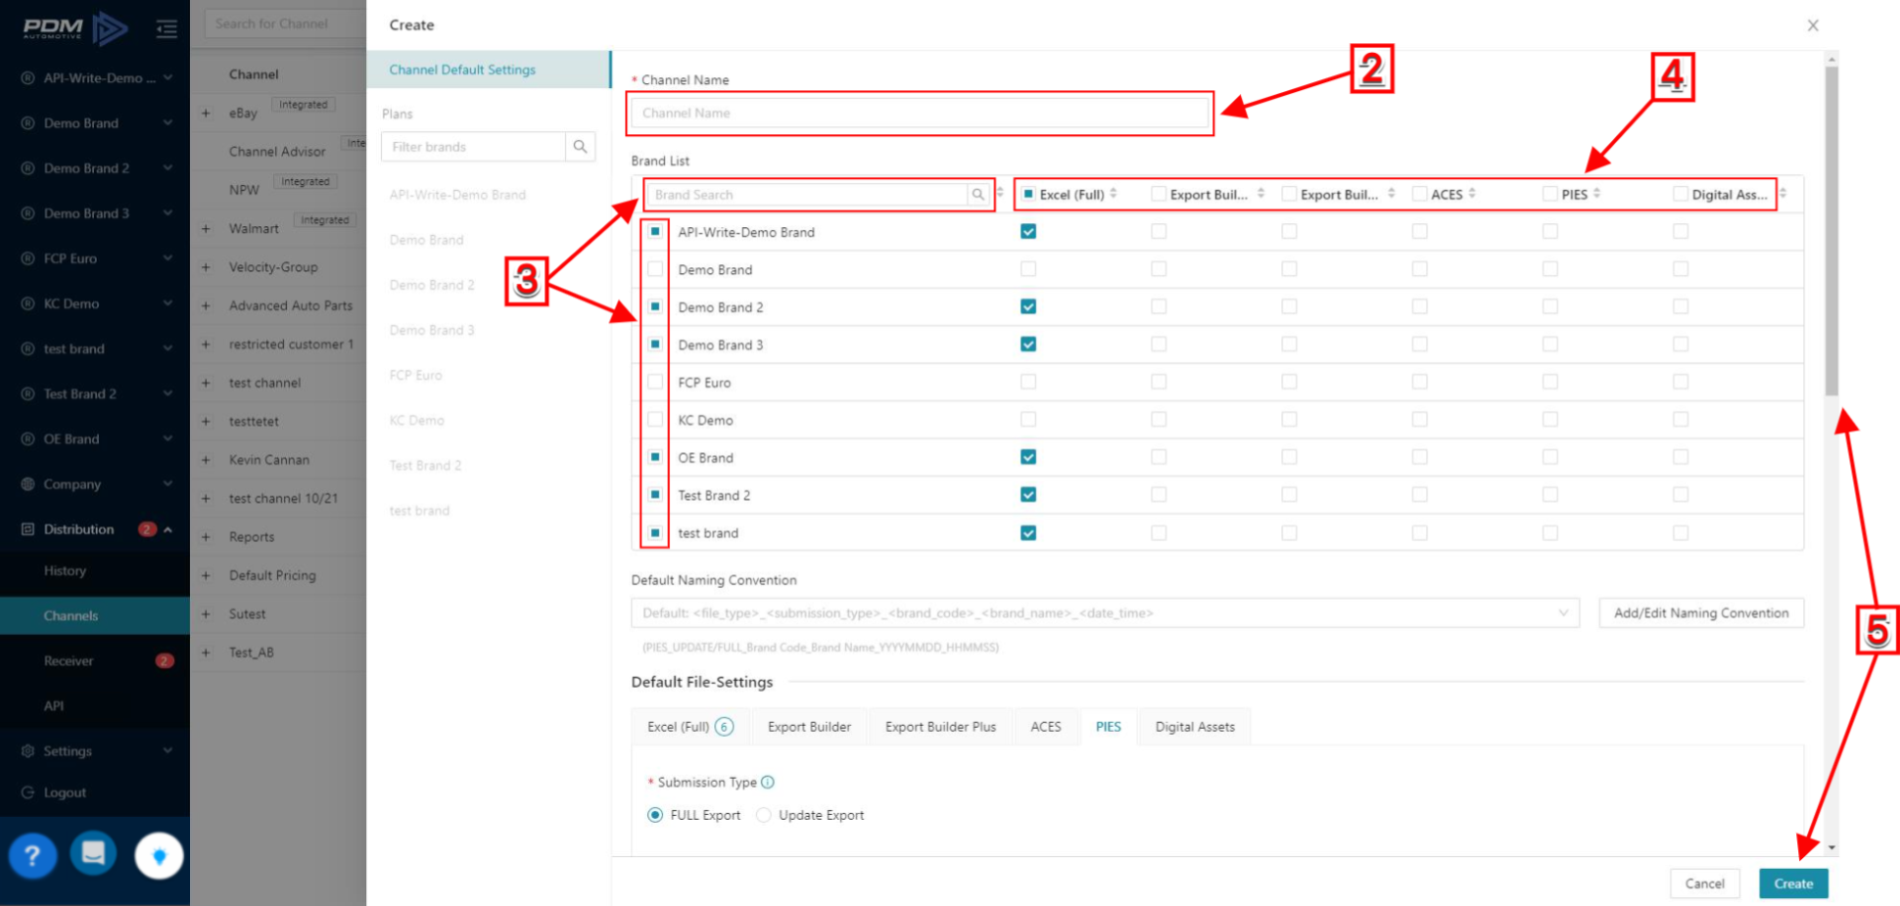The image size is (1900, 906).
Task: Click the Receiver notification badge 2
Action: click(x=165, y=661)
